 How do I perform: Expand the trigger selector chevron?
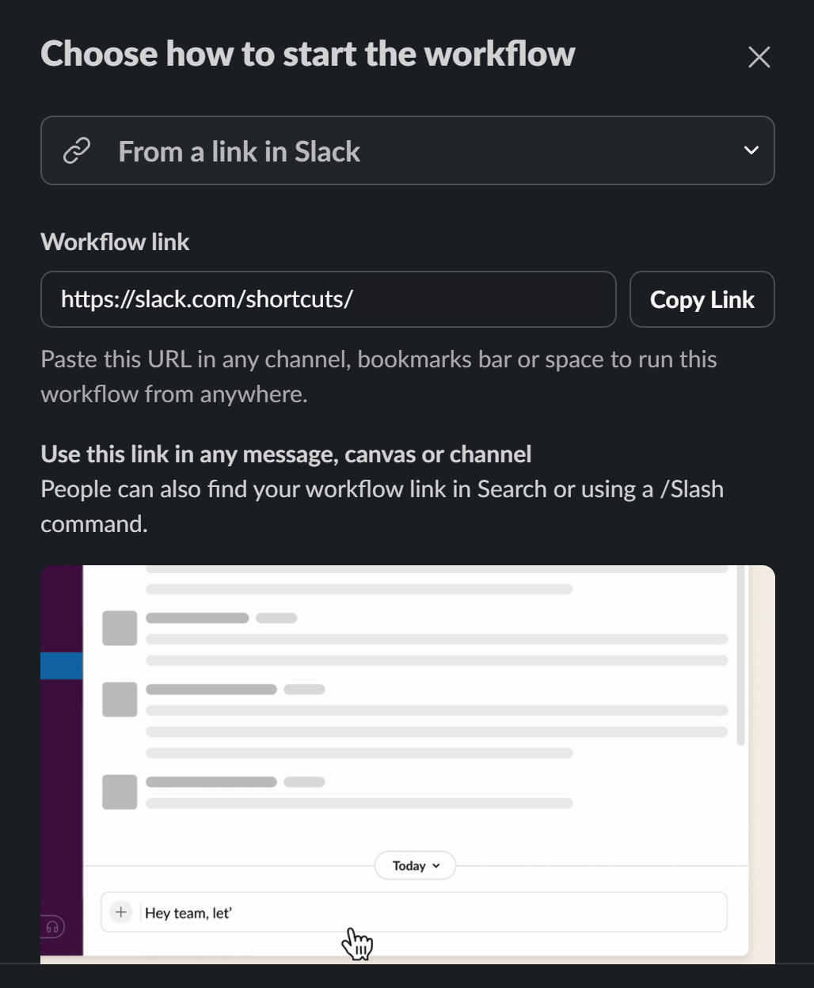751,150
